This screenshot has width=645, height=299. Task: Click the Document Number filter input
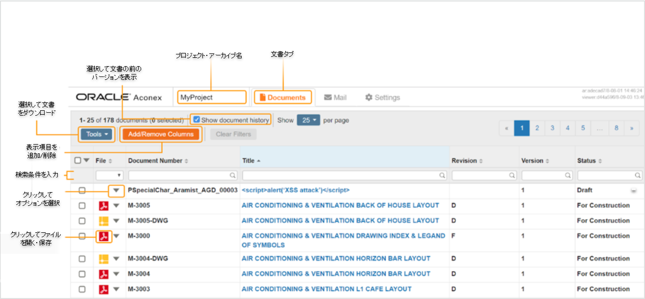click(x=183, y=175)
